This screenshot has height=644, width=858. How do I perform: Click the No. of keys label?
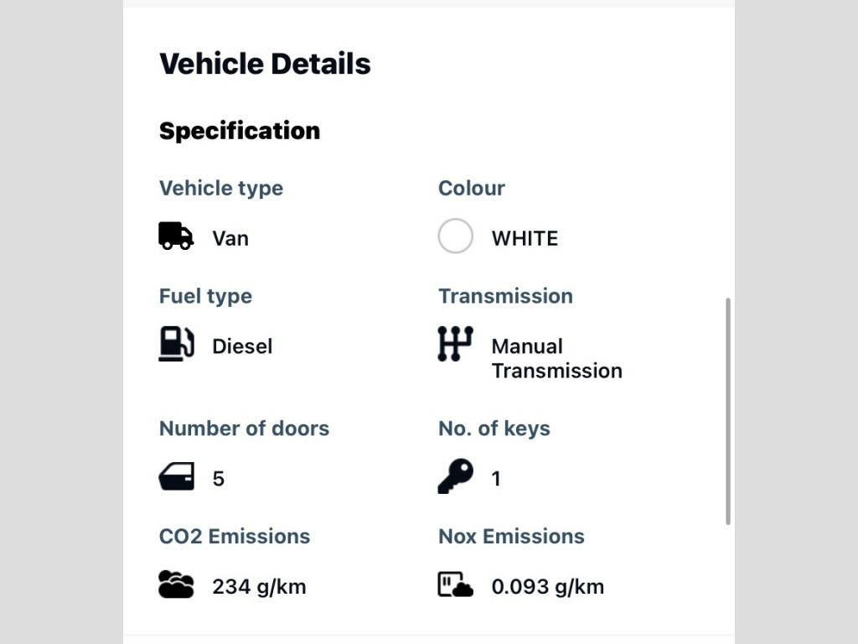click(x=494, y=428)
